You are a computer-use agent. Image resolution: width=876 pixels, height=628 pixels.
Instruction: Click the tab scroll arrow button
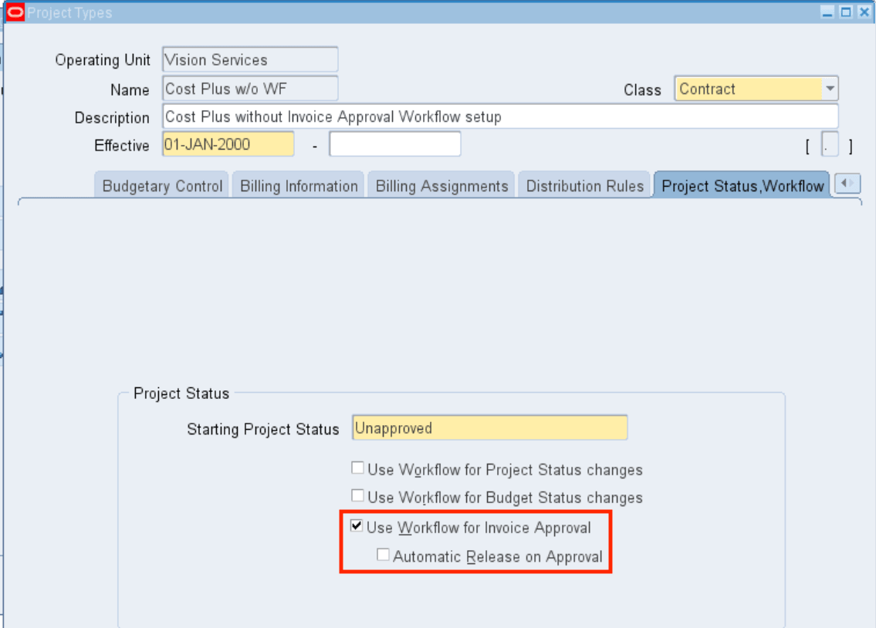coord(847,183)
